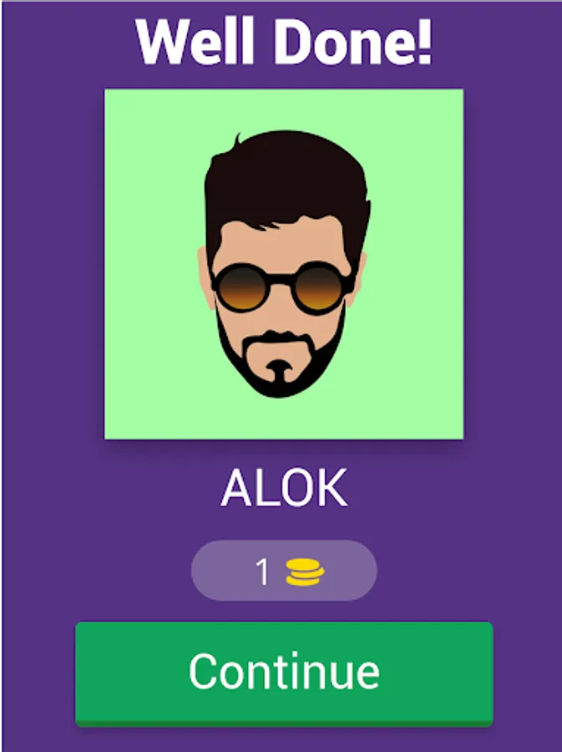This screenshot has width=562, height=752.
Task: Click the purple background beside Continue
Action: tap(38, 673)
